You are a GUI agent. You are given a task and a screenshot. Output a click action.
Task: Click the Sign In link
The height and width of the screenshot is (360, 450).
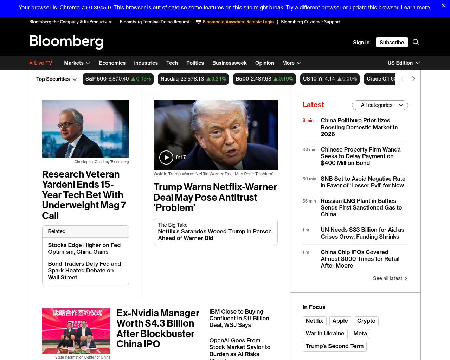(x=361, y=42)
